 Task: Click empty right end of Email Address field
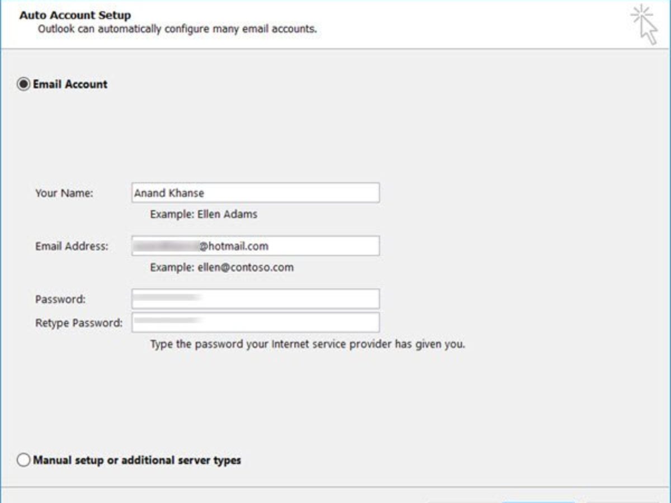tap(335, 246)
